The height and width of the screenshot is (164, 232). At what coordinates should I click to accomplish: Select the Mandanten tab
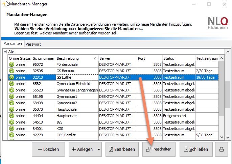point(13,44)
